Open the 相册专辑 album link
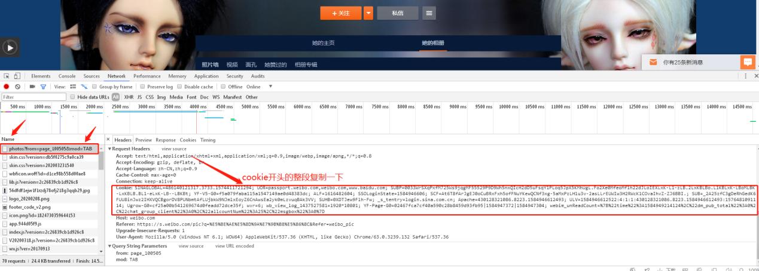Viewport: 759px width, 271px height. [x=306, y=64]
